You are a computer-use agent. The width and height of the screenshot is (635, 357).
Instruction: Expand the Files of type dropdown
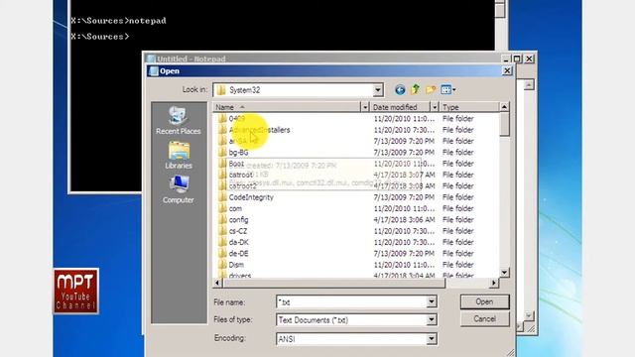tap(432, 319)
